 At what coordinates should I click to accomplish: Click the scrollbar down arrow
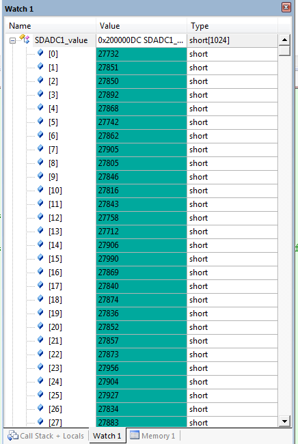click(x=285, y=421)
